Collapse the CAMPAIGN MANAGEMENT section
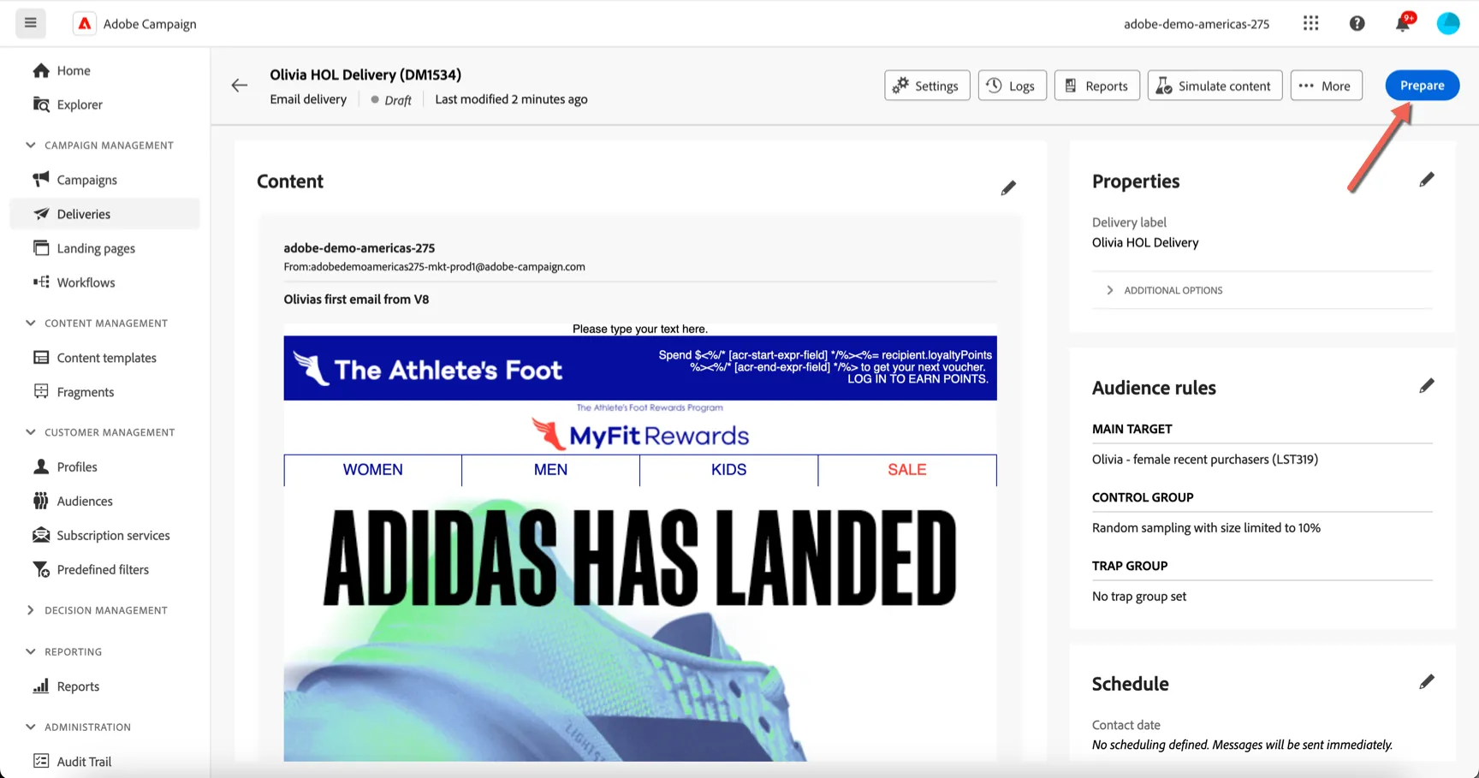 101,146
